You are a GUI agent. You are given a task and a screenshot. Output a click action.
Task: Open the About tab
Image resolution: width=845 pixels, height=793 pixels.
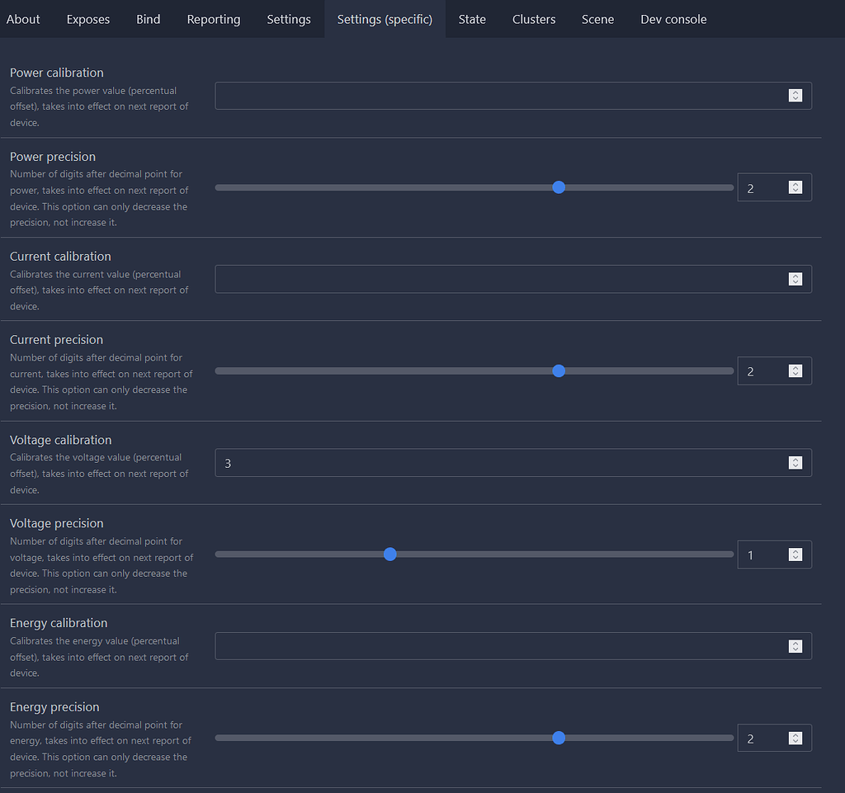[22, 18]
